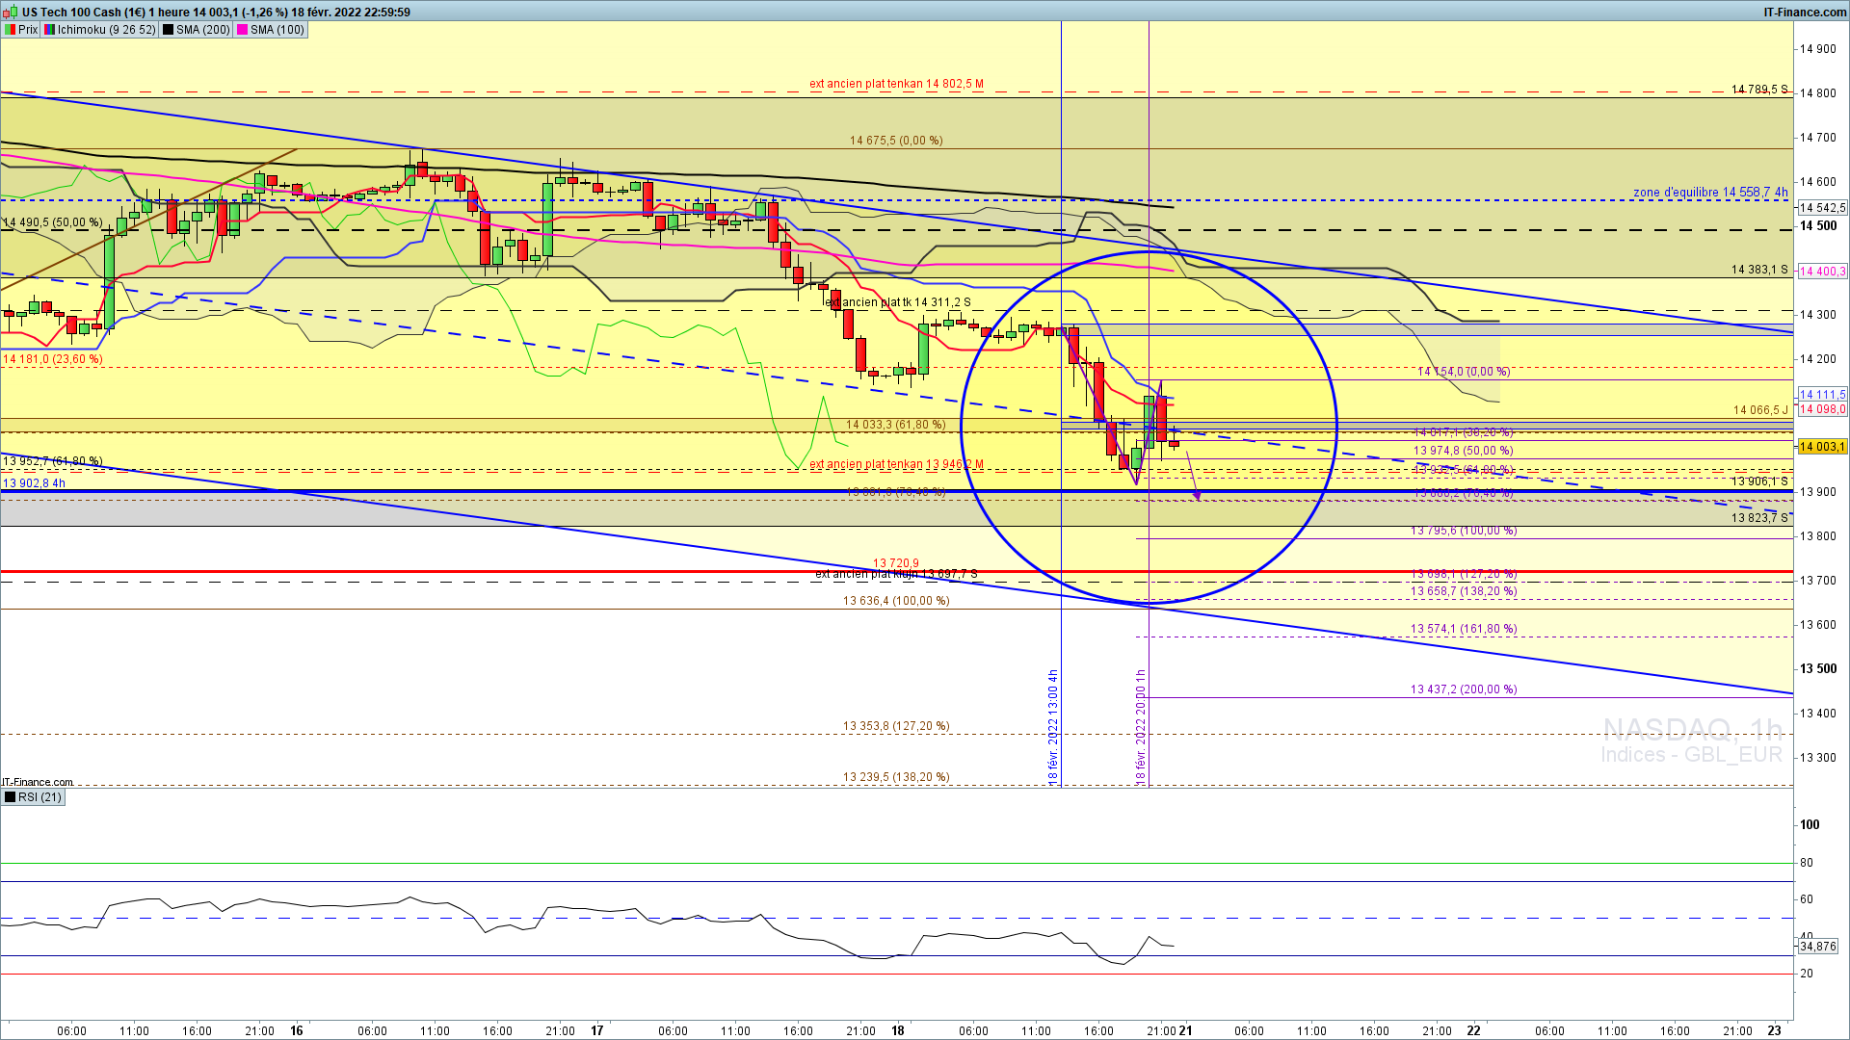Open the Ichimoku (9 26 52) indicator settings

pos(106,30)
